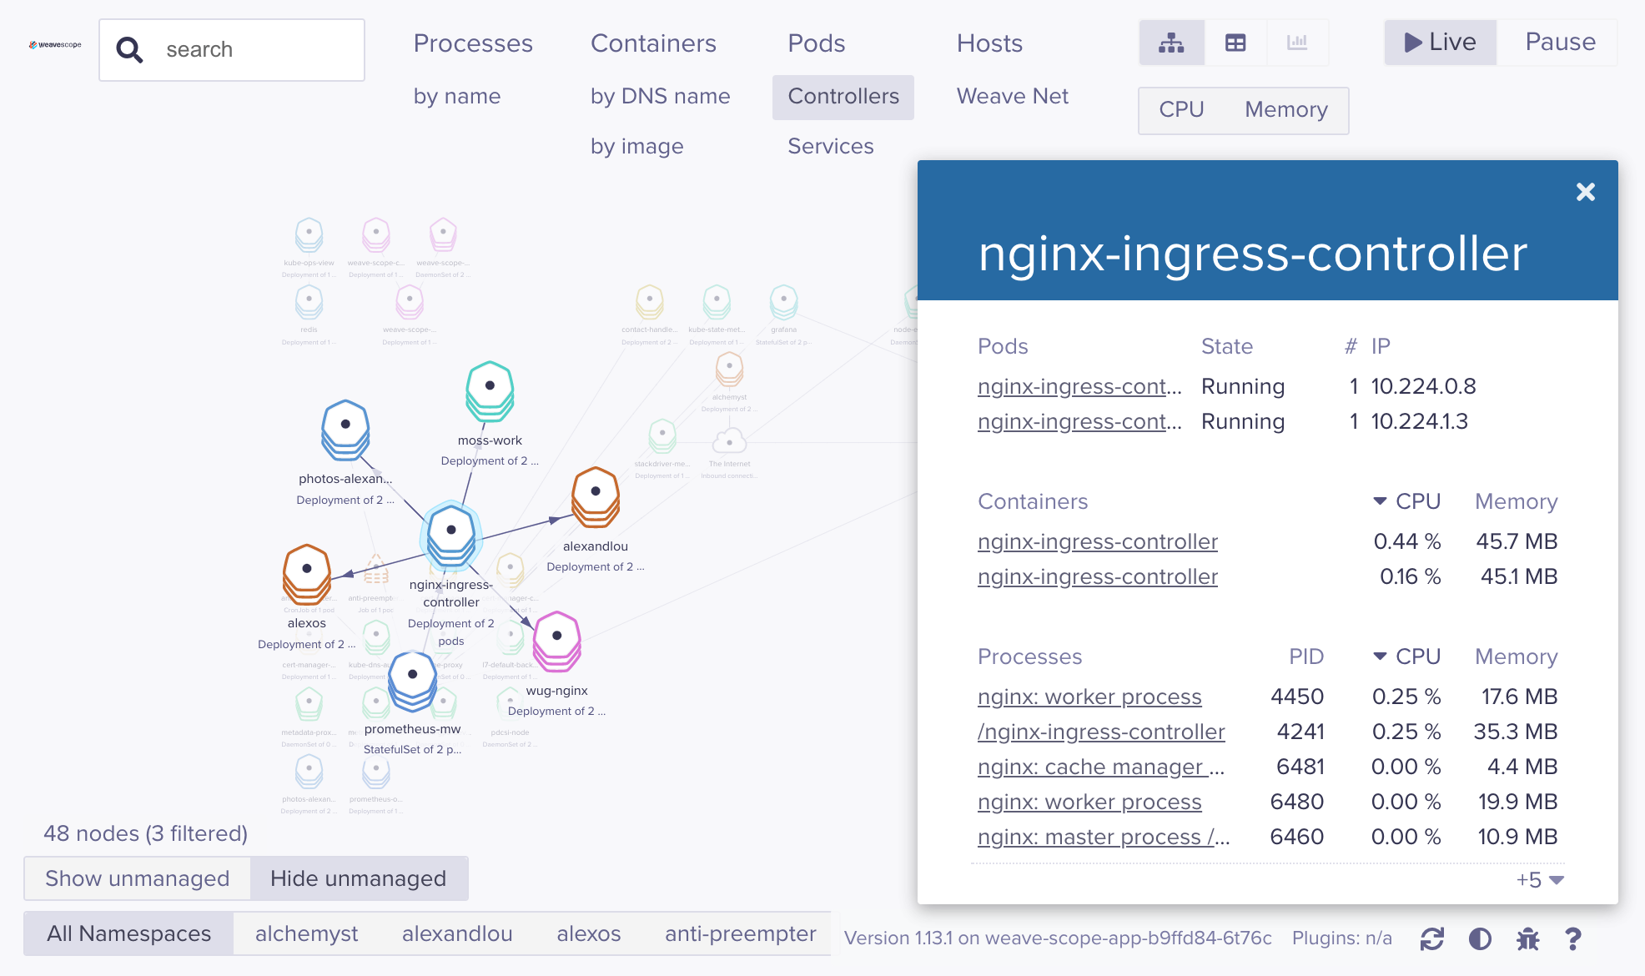Sort containers by CPU column arrow
Viewport: 1645px width, 976px height.
[x=1381, y=501]
